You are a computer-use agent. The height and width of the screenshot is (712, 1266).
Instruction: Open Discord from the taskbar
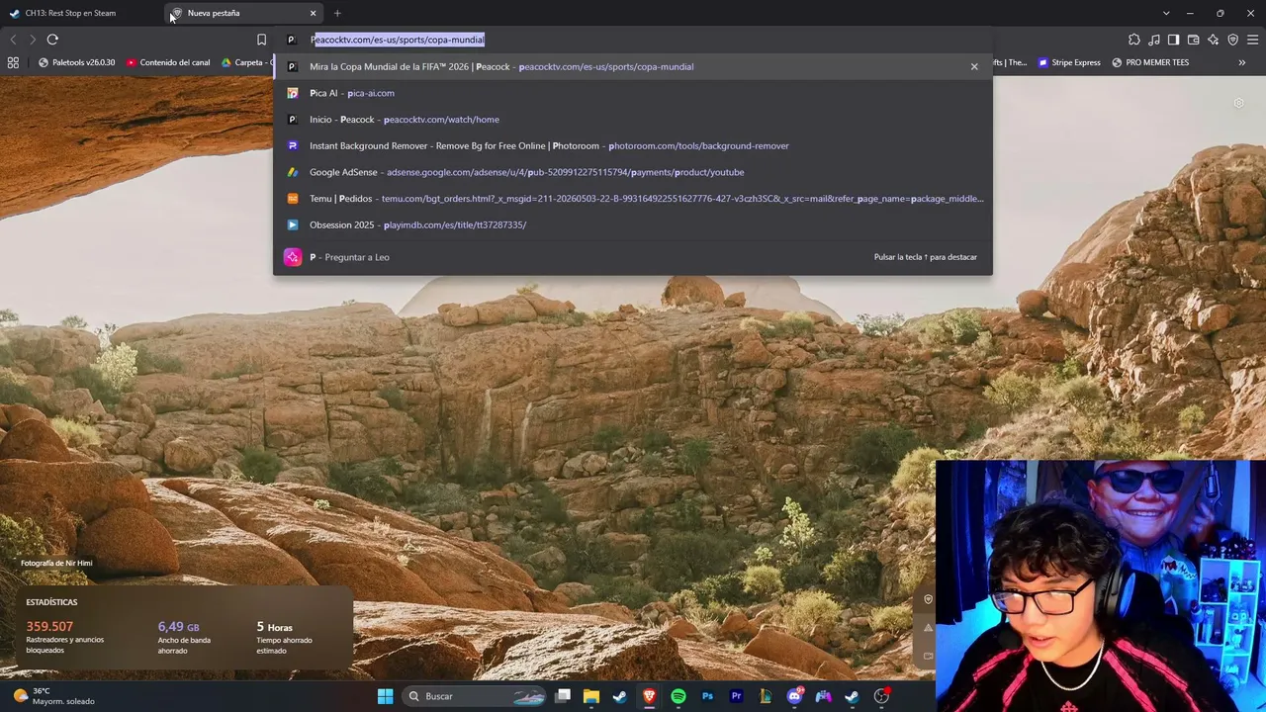794,696
